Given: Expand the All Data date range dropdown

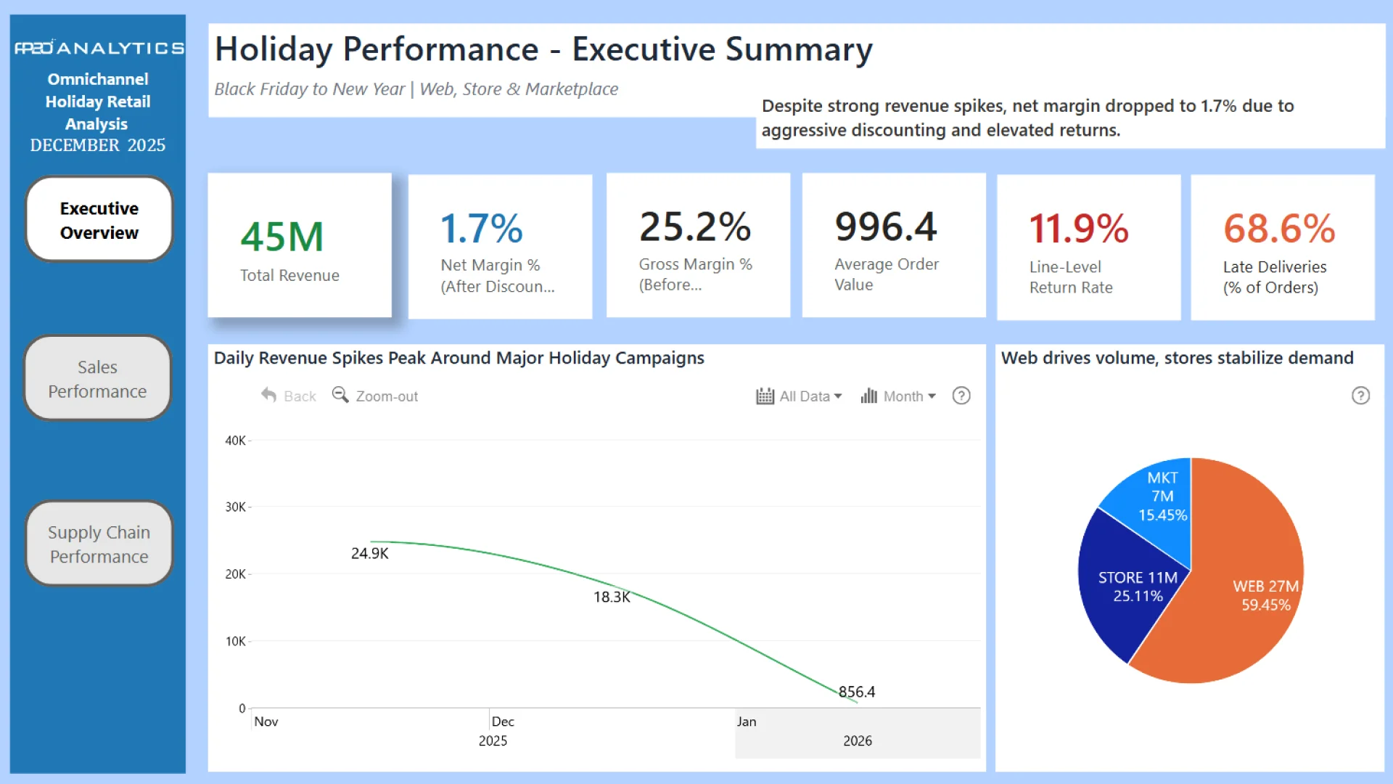Looking at the screenshot, I should (810, 396).
